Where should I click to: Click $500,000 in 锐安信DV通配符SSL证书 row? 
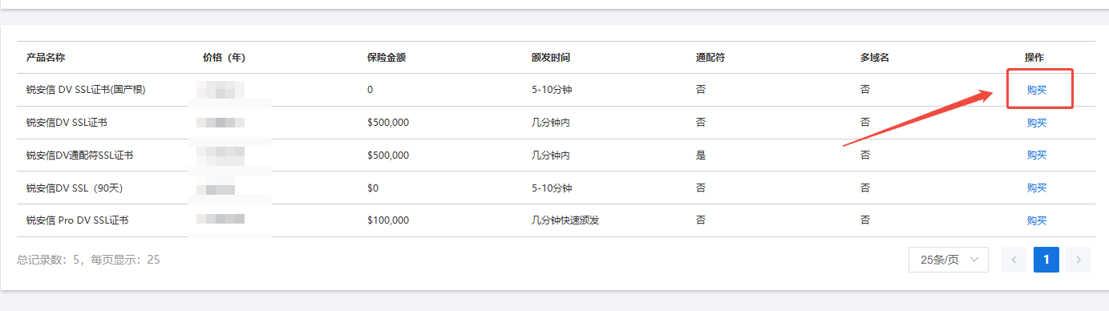coord(388,155)
